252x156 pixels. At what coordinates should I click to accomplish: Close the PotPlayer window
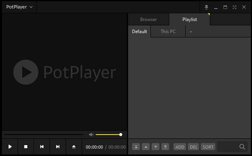pyautogui.click(x=244, y=7)
